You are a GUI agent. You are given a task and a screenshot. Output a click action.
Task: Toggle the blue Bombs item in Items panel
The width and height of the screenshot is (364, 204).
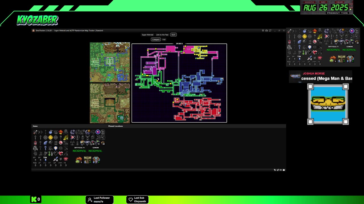[51, 132]
